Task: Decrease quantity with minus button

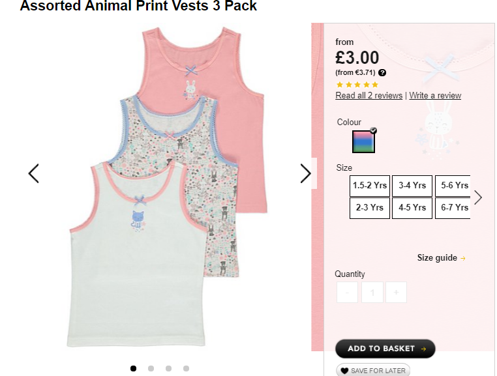Action: (x=347, y=293)
